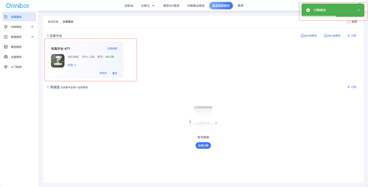Click 订购 in the 数据盘 section
368x187 pixels.
(354, 87)
